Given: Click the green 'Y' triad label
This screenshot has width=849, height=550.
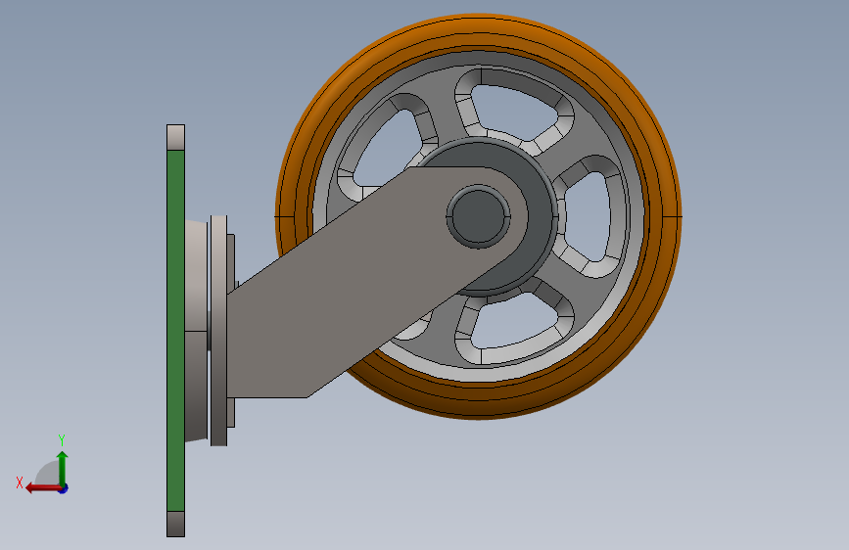Looking at the screenshot, I should point(62,440).
